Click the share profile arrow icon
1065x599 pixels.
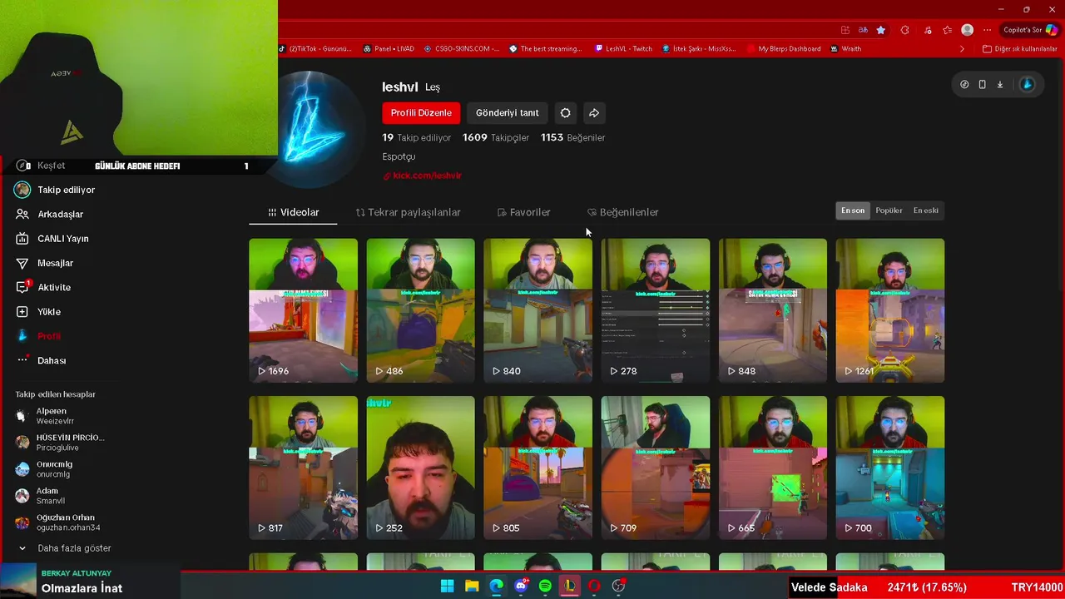(x=593, y=113)
